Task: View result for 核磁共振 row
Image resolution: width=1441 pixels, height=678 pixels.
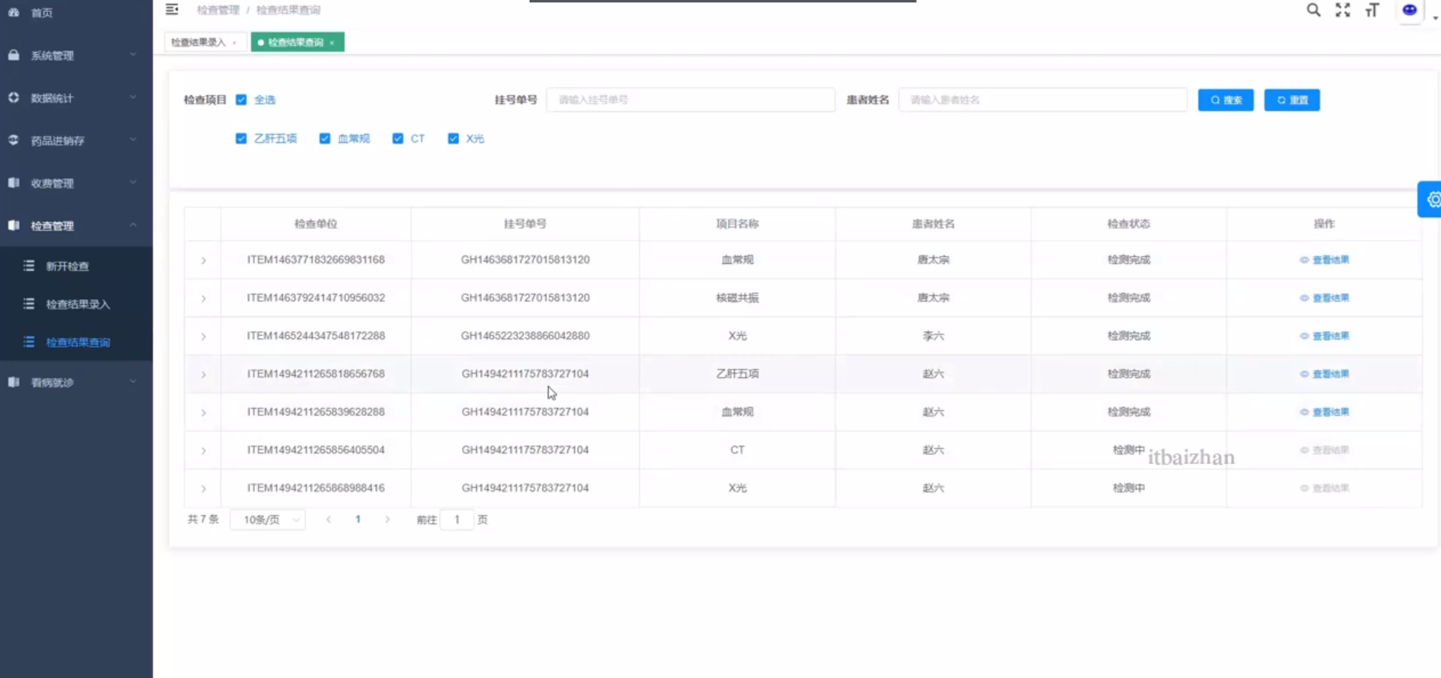Action: coord(1324,298)
